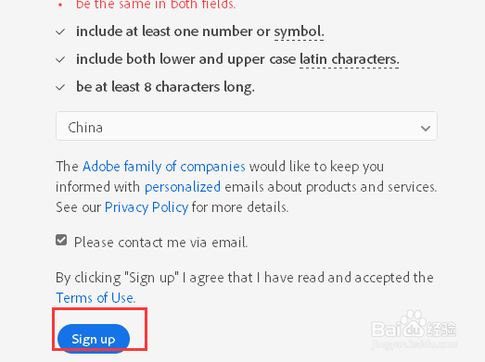Click the red "be the same in both fields" text
Screen dimensions: 485x362
[156, 4]
